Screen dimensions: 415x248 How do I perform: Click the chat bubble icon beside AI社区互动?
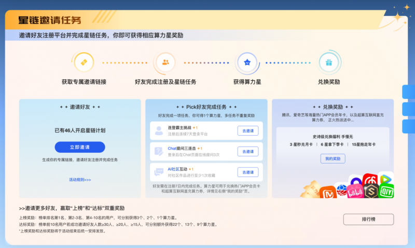coord(159,172)
